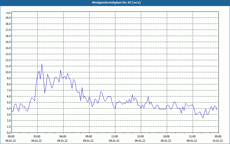Viewport: 230px width, 144px height.
Task: Pick the "16,0" y-axis label
Action: 8,36
